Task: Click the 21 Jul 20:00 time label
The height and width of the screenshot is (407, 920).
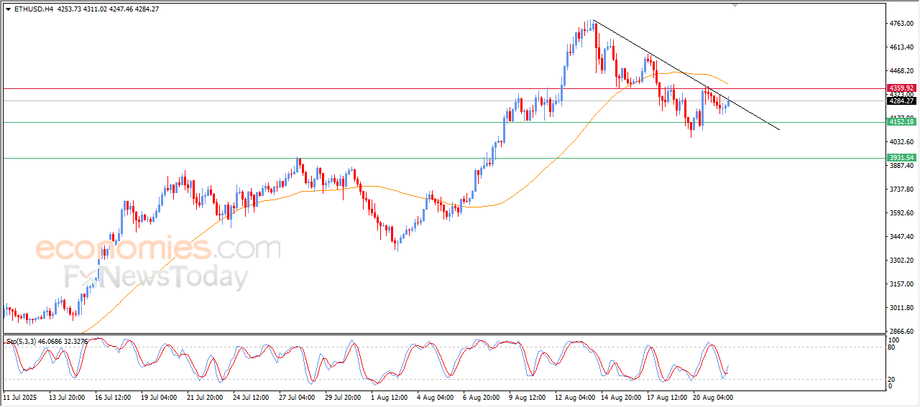Action: click(x=204, y=397)
